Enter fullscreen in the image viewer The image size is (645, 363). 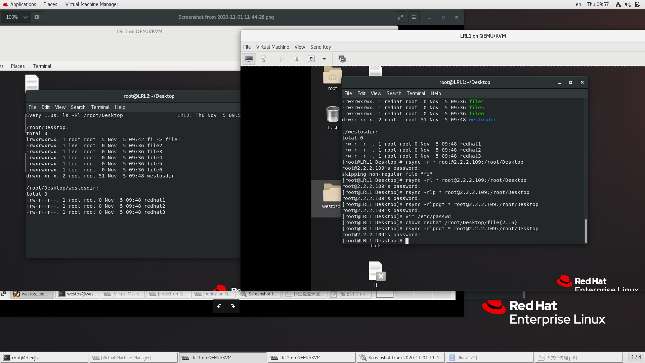(x=400, y=17)
